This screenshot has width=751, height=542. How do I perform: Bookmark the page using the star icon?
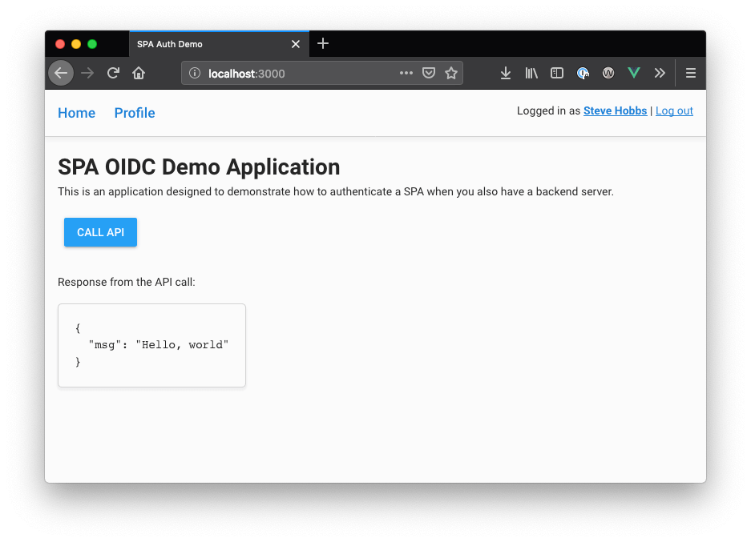(x=451, y=73)
